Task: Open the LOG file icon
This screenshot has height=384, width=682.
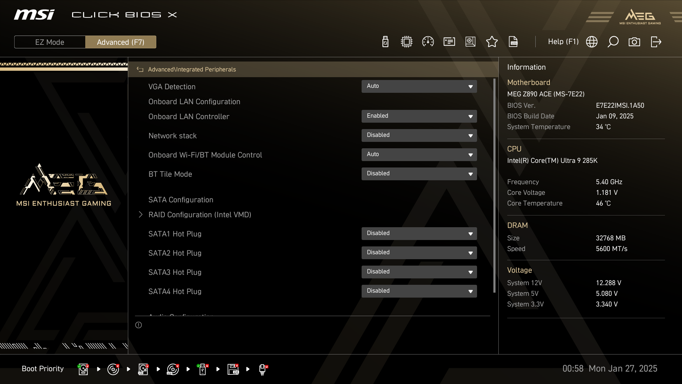Action: (513, 42)
